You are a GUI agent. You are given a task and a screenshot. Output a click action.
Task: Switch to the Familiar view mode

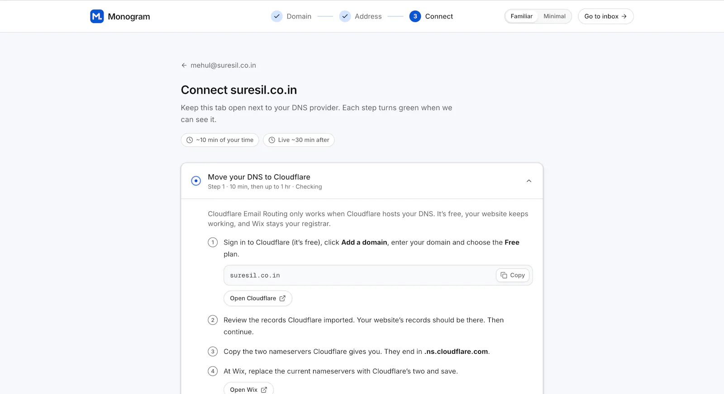coord(522,16)
